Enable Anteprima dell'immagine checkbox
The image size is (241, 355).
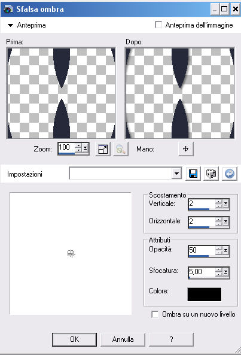158,25
